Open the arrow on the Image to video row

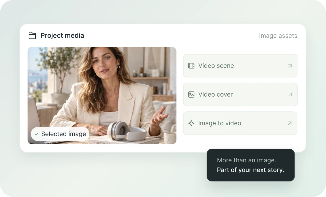[x=290, y=123]
